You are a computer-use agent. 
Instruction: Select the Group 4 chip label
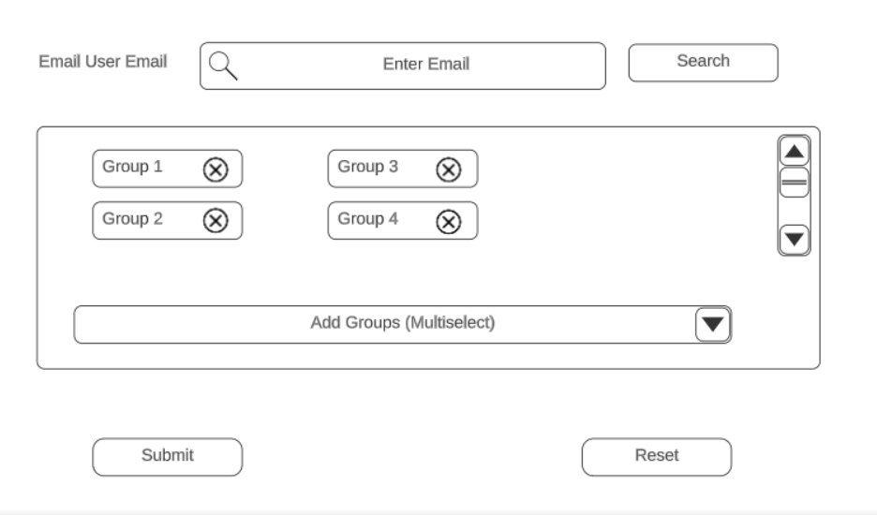point(367,219)
